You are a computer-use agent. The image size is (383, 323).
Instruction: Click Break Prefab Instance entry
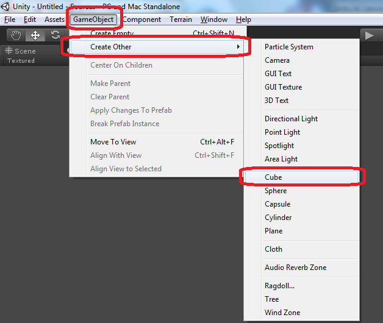pyautogui.click(x=157, y=124)
